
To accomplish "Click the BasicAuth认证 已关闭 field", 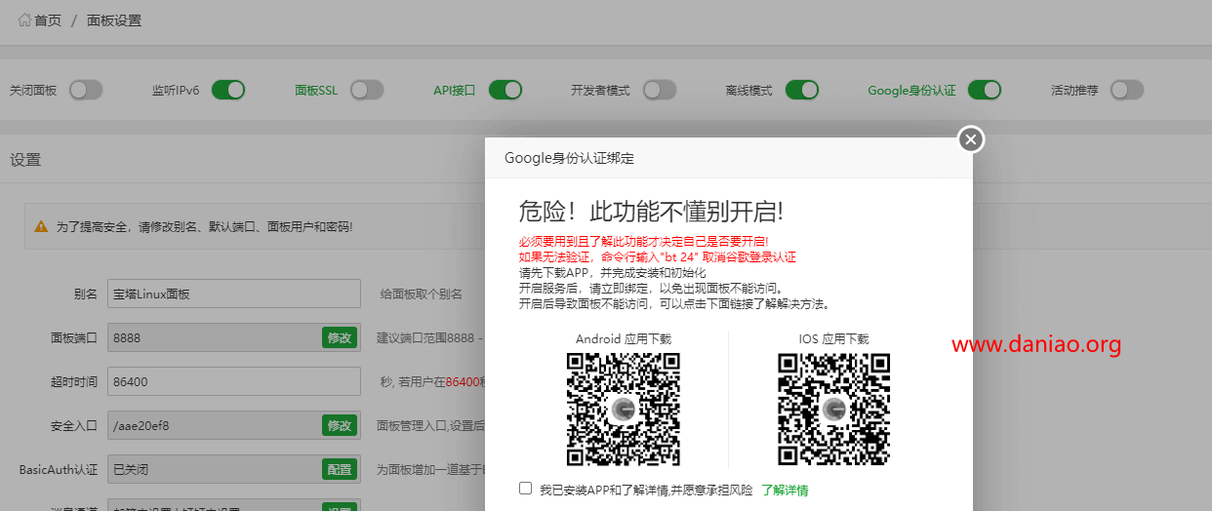I will [x=234, y=469].
